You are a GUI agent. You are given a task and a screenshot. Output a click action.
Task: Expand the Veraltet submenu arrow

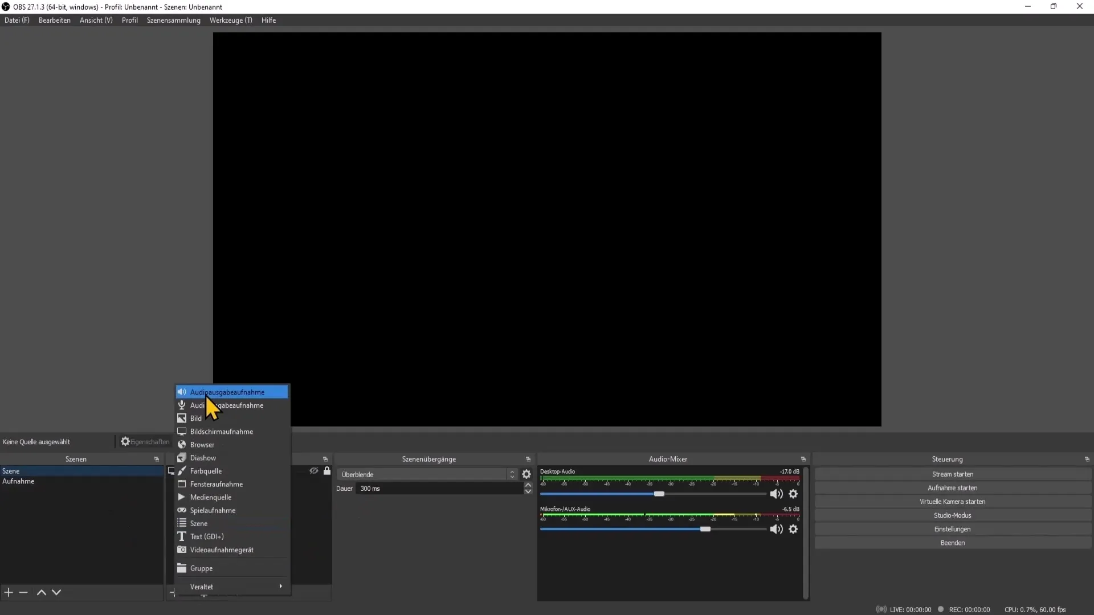[x=280, y=587]
